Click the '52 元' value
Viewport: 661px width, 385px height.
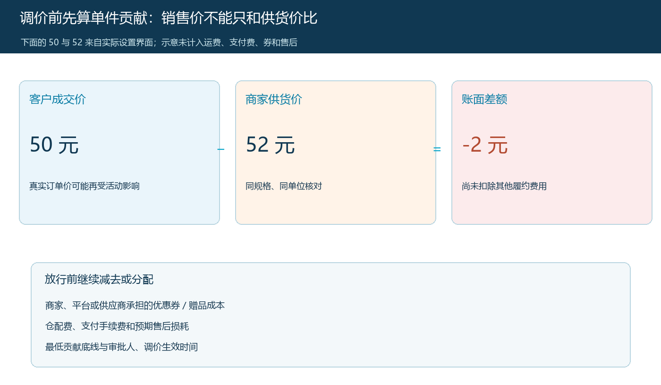(x=270, y=145)
